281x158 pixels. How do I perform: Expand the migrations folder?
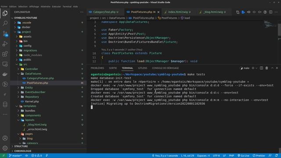click(48, 50)
